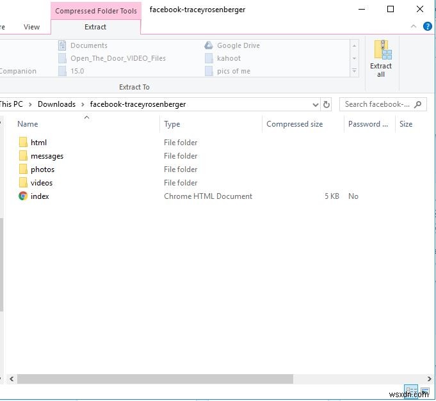Viewport: 436px width, 401px height.
Task: Click the horizontal scrollbar left arrow
Action: pos(12,379)
